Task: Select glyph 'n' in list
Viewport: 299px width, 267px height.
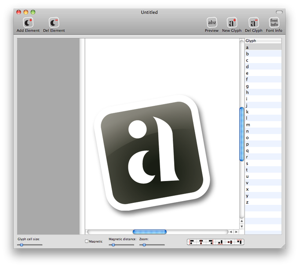Action: pos(263,131)
